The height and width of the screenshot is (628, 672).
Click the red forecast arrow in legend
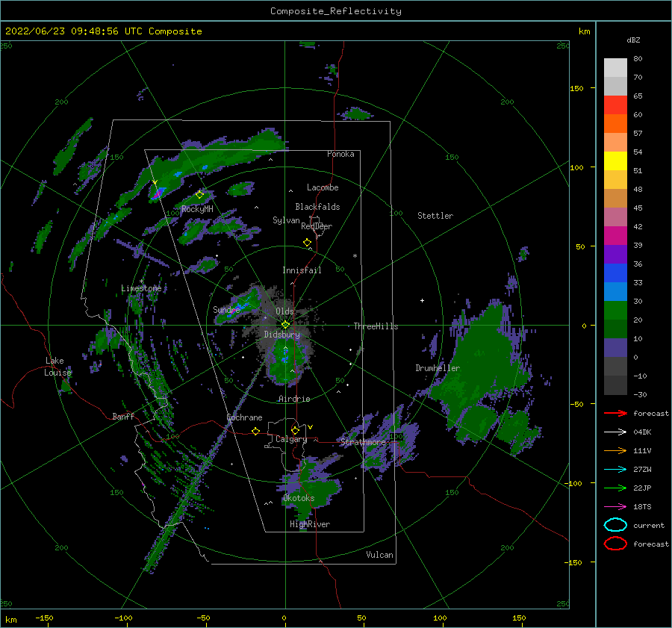[x=615, y=413]
